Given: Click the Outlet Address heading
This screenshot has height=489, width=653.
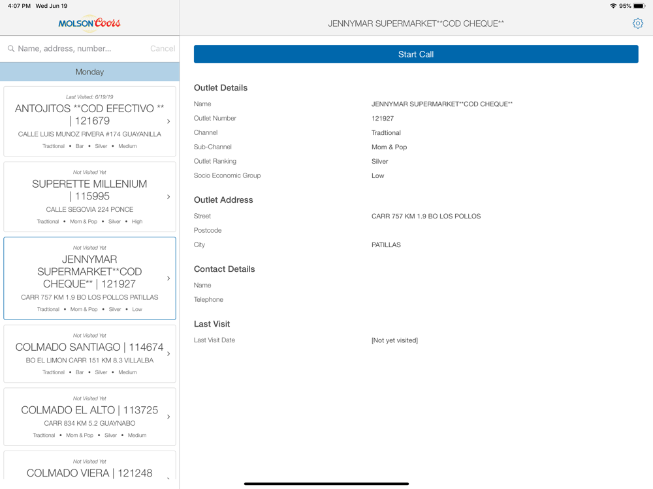Looking at the screenshot, I should [x=223, y=200].
